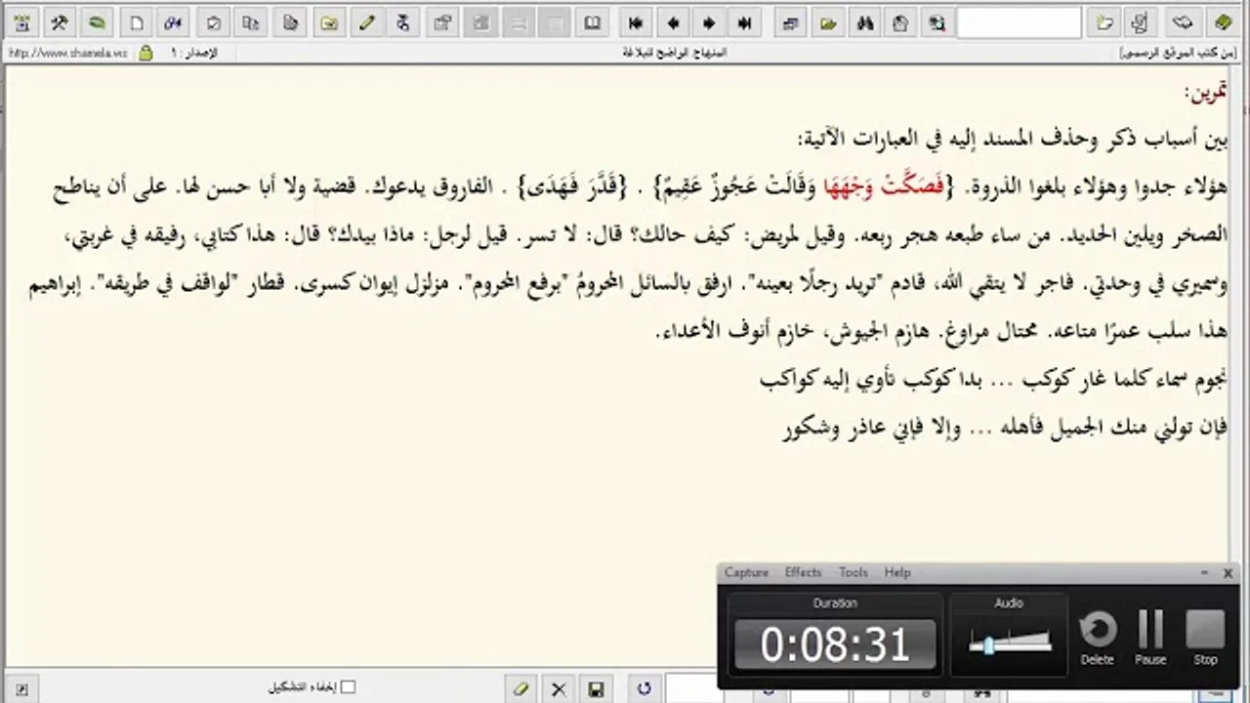Click the refresh arrow icon in bottom bar
Screen dimensions: 1250x703
[x=644, y=689]
